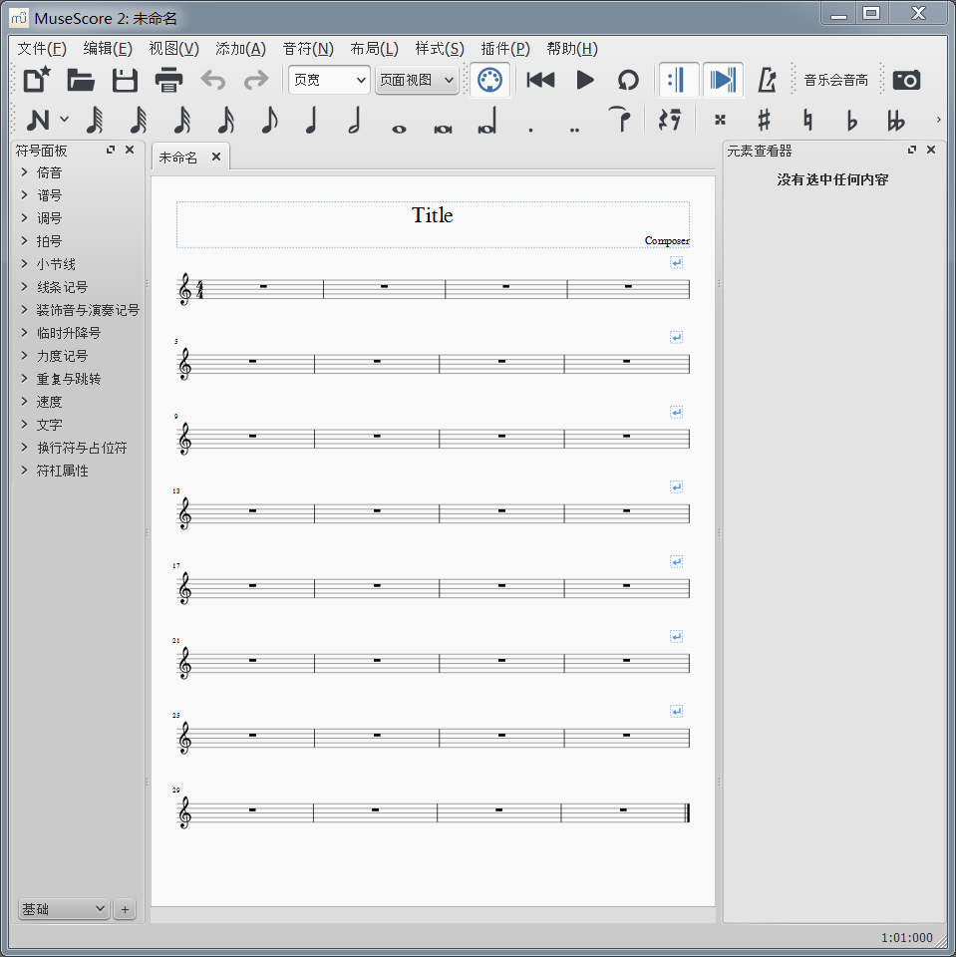This screenshot has height=957, width=956.
Task: Create a new score file
Action: 37,81
